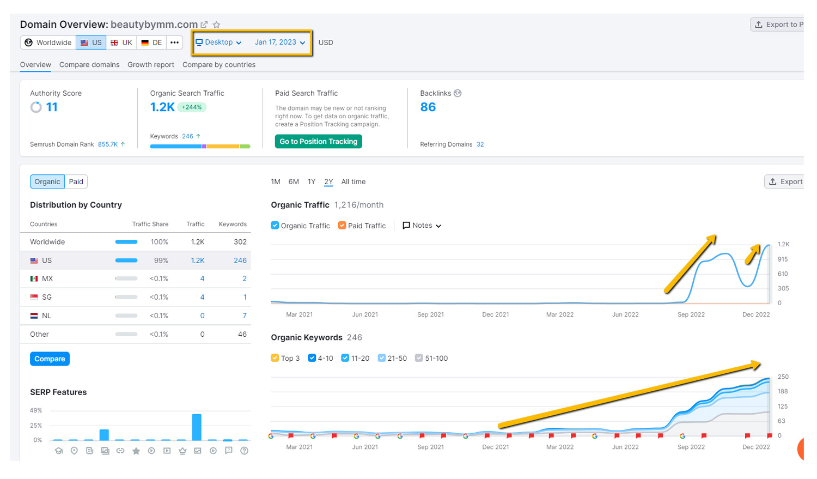Click the link SERP feature icon
The image size is (817, 479).
point(120,451)
